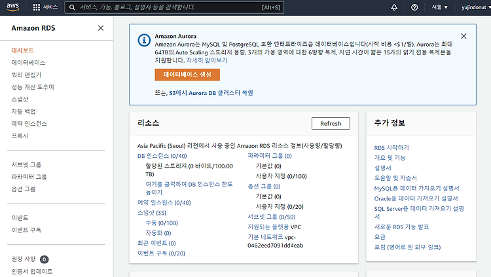Open the 설명서 link
491x277 pixels.
tap(383, 168)
